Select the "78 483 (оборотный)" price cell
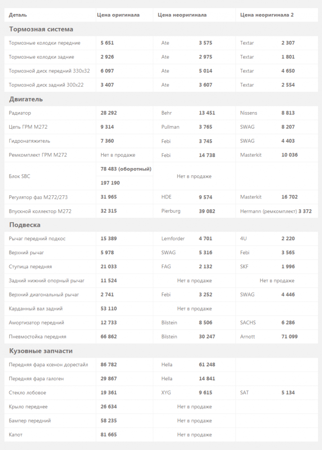322x450 pixels. 126,169
